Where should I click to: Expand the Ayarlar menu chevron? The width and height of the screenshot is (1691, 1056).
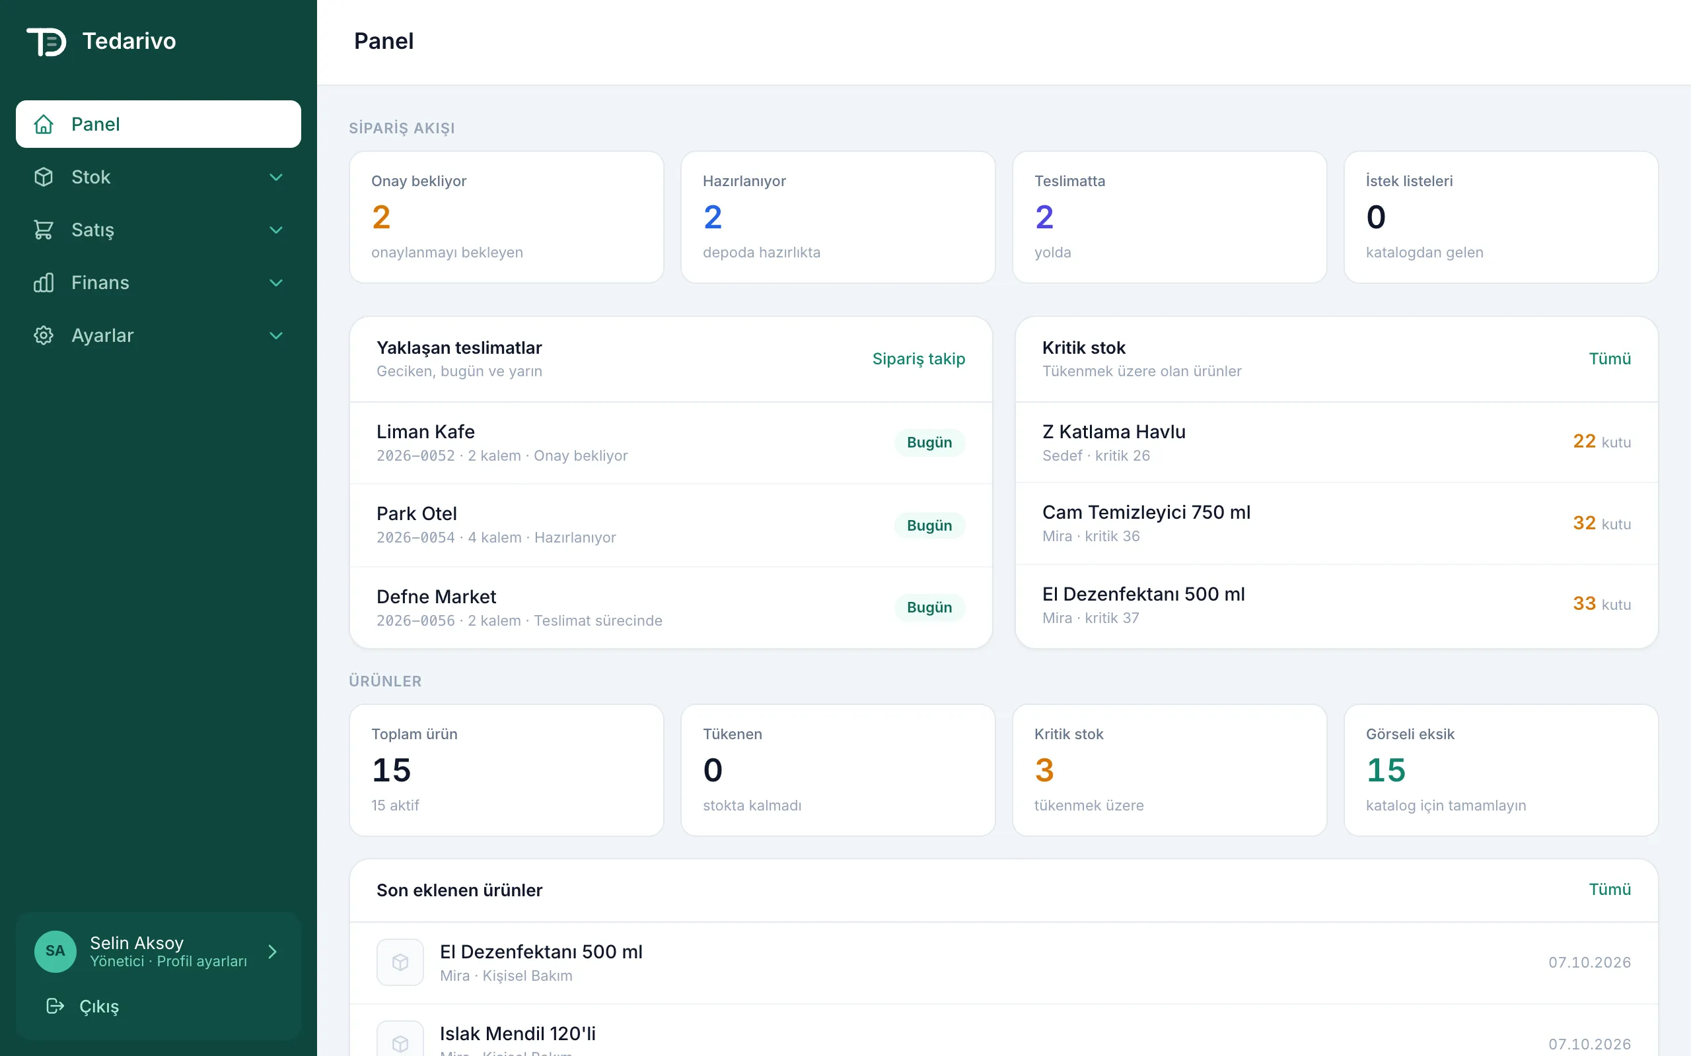click(276, 335)
